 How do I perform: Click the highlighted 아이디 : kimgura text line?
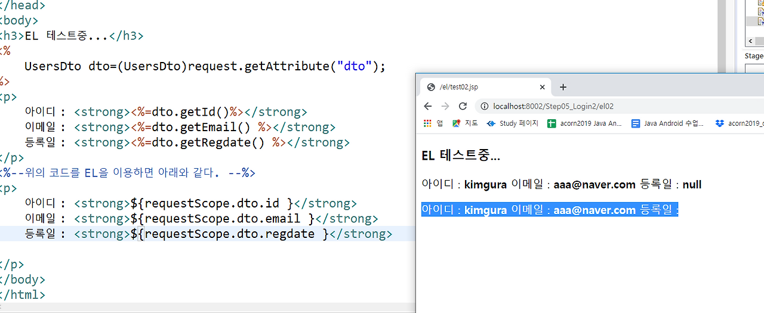click(x=550, y=210)
